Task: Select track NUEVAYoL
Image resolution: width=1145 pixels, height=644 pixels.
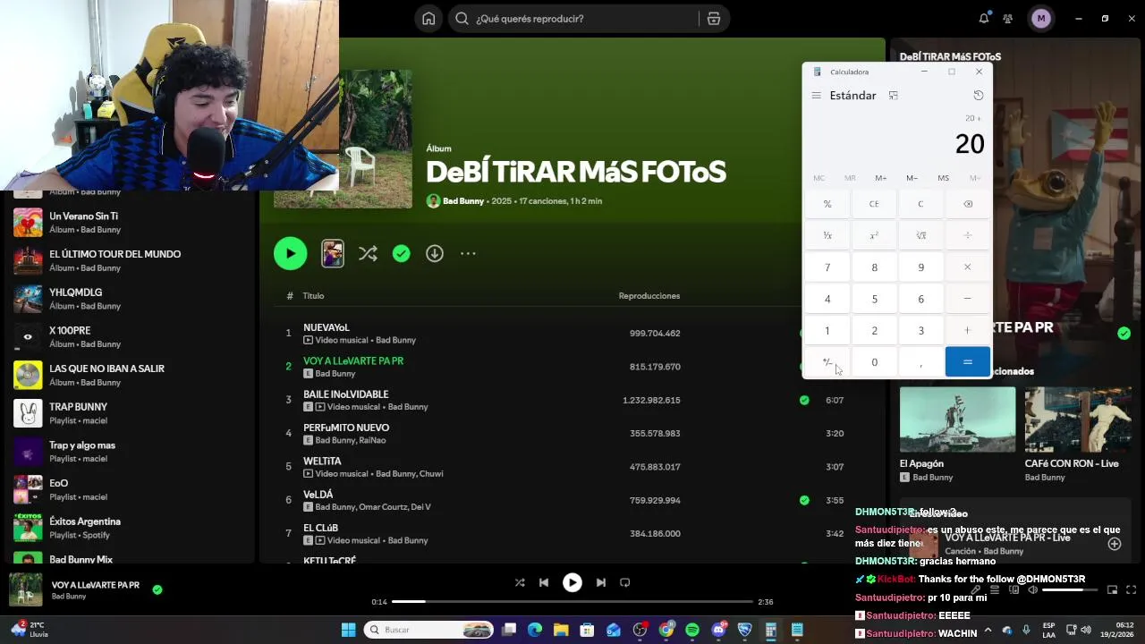Action: click(327, 327)
